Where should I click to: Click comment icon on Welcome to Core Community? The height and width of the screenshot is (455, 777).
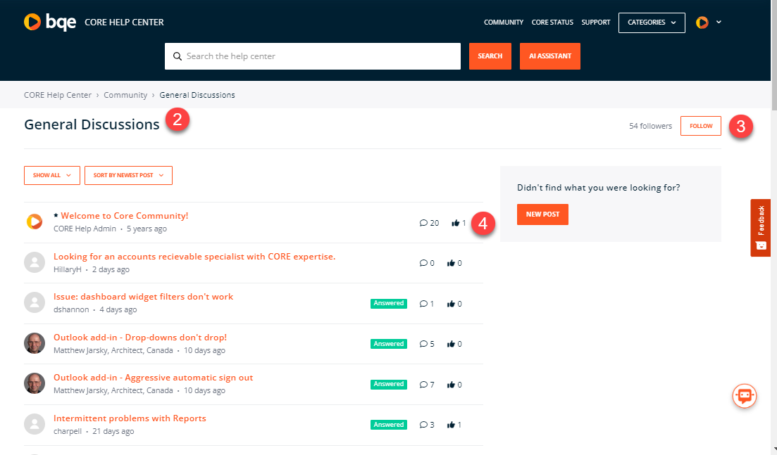pos(423,223)
